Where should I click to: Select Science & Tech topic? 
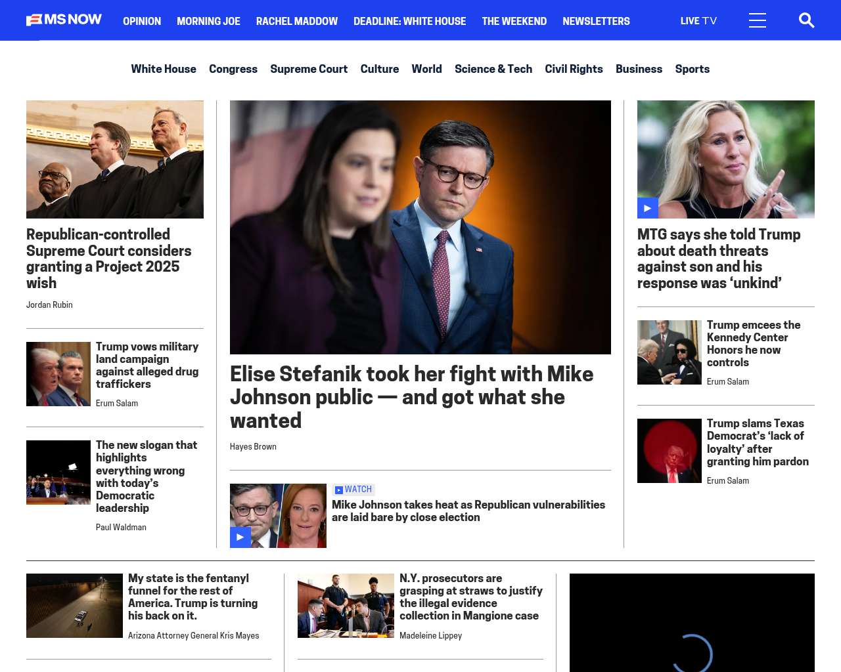(493, 69)
